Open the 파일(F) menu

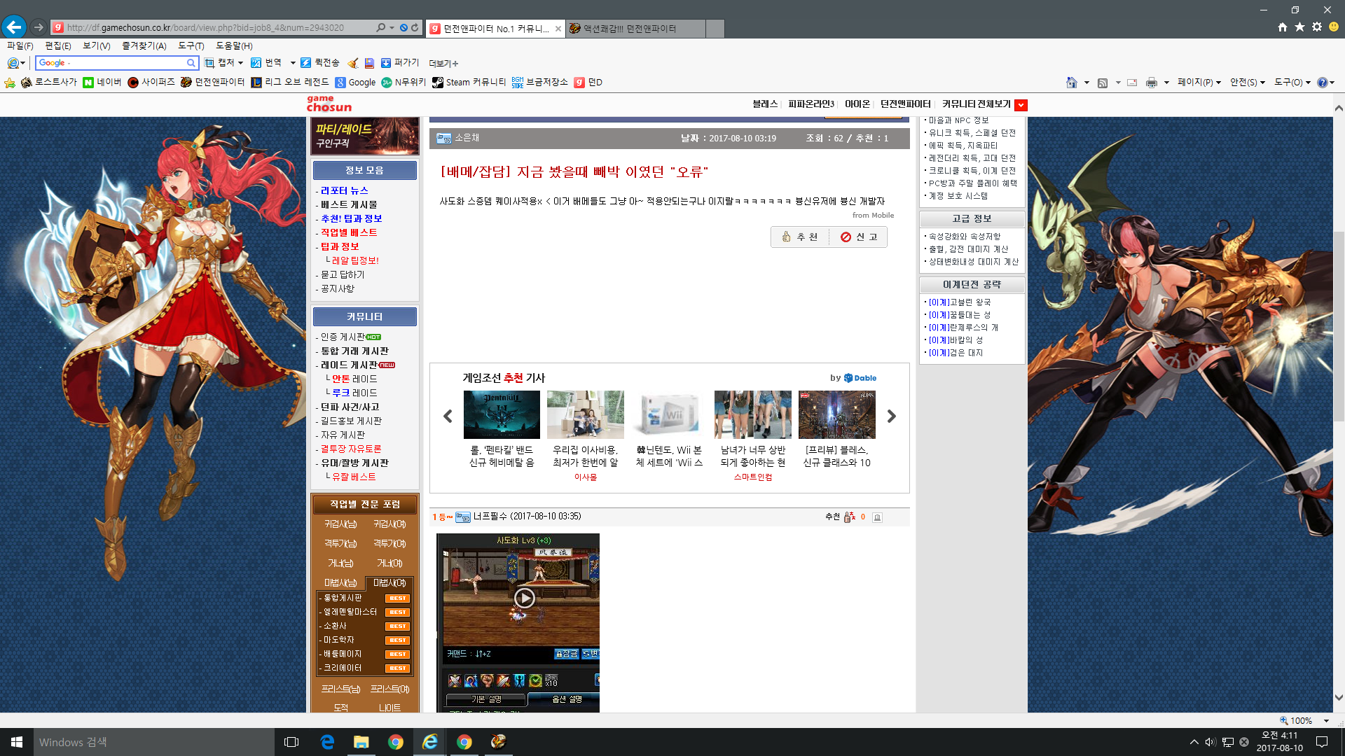[x=20, y=45]
